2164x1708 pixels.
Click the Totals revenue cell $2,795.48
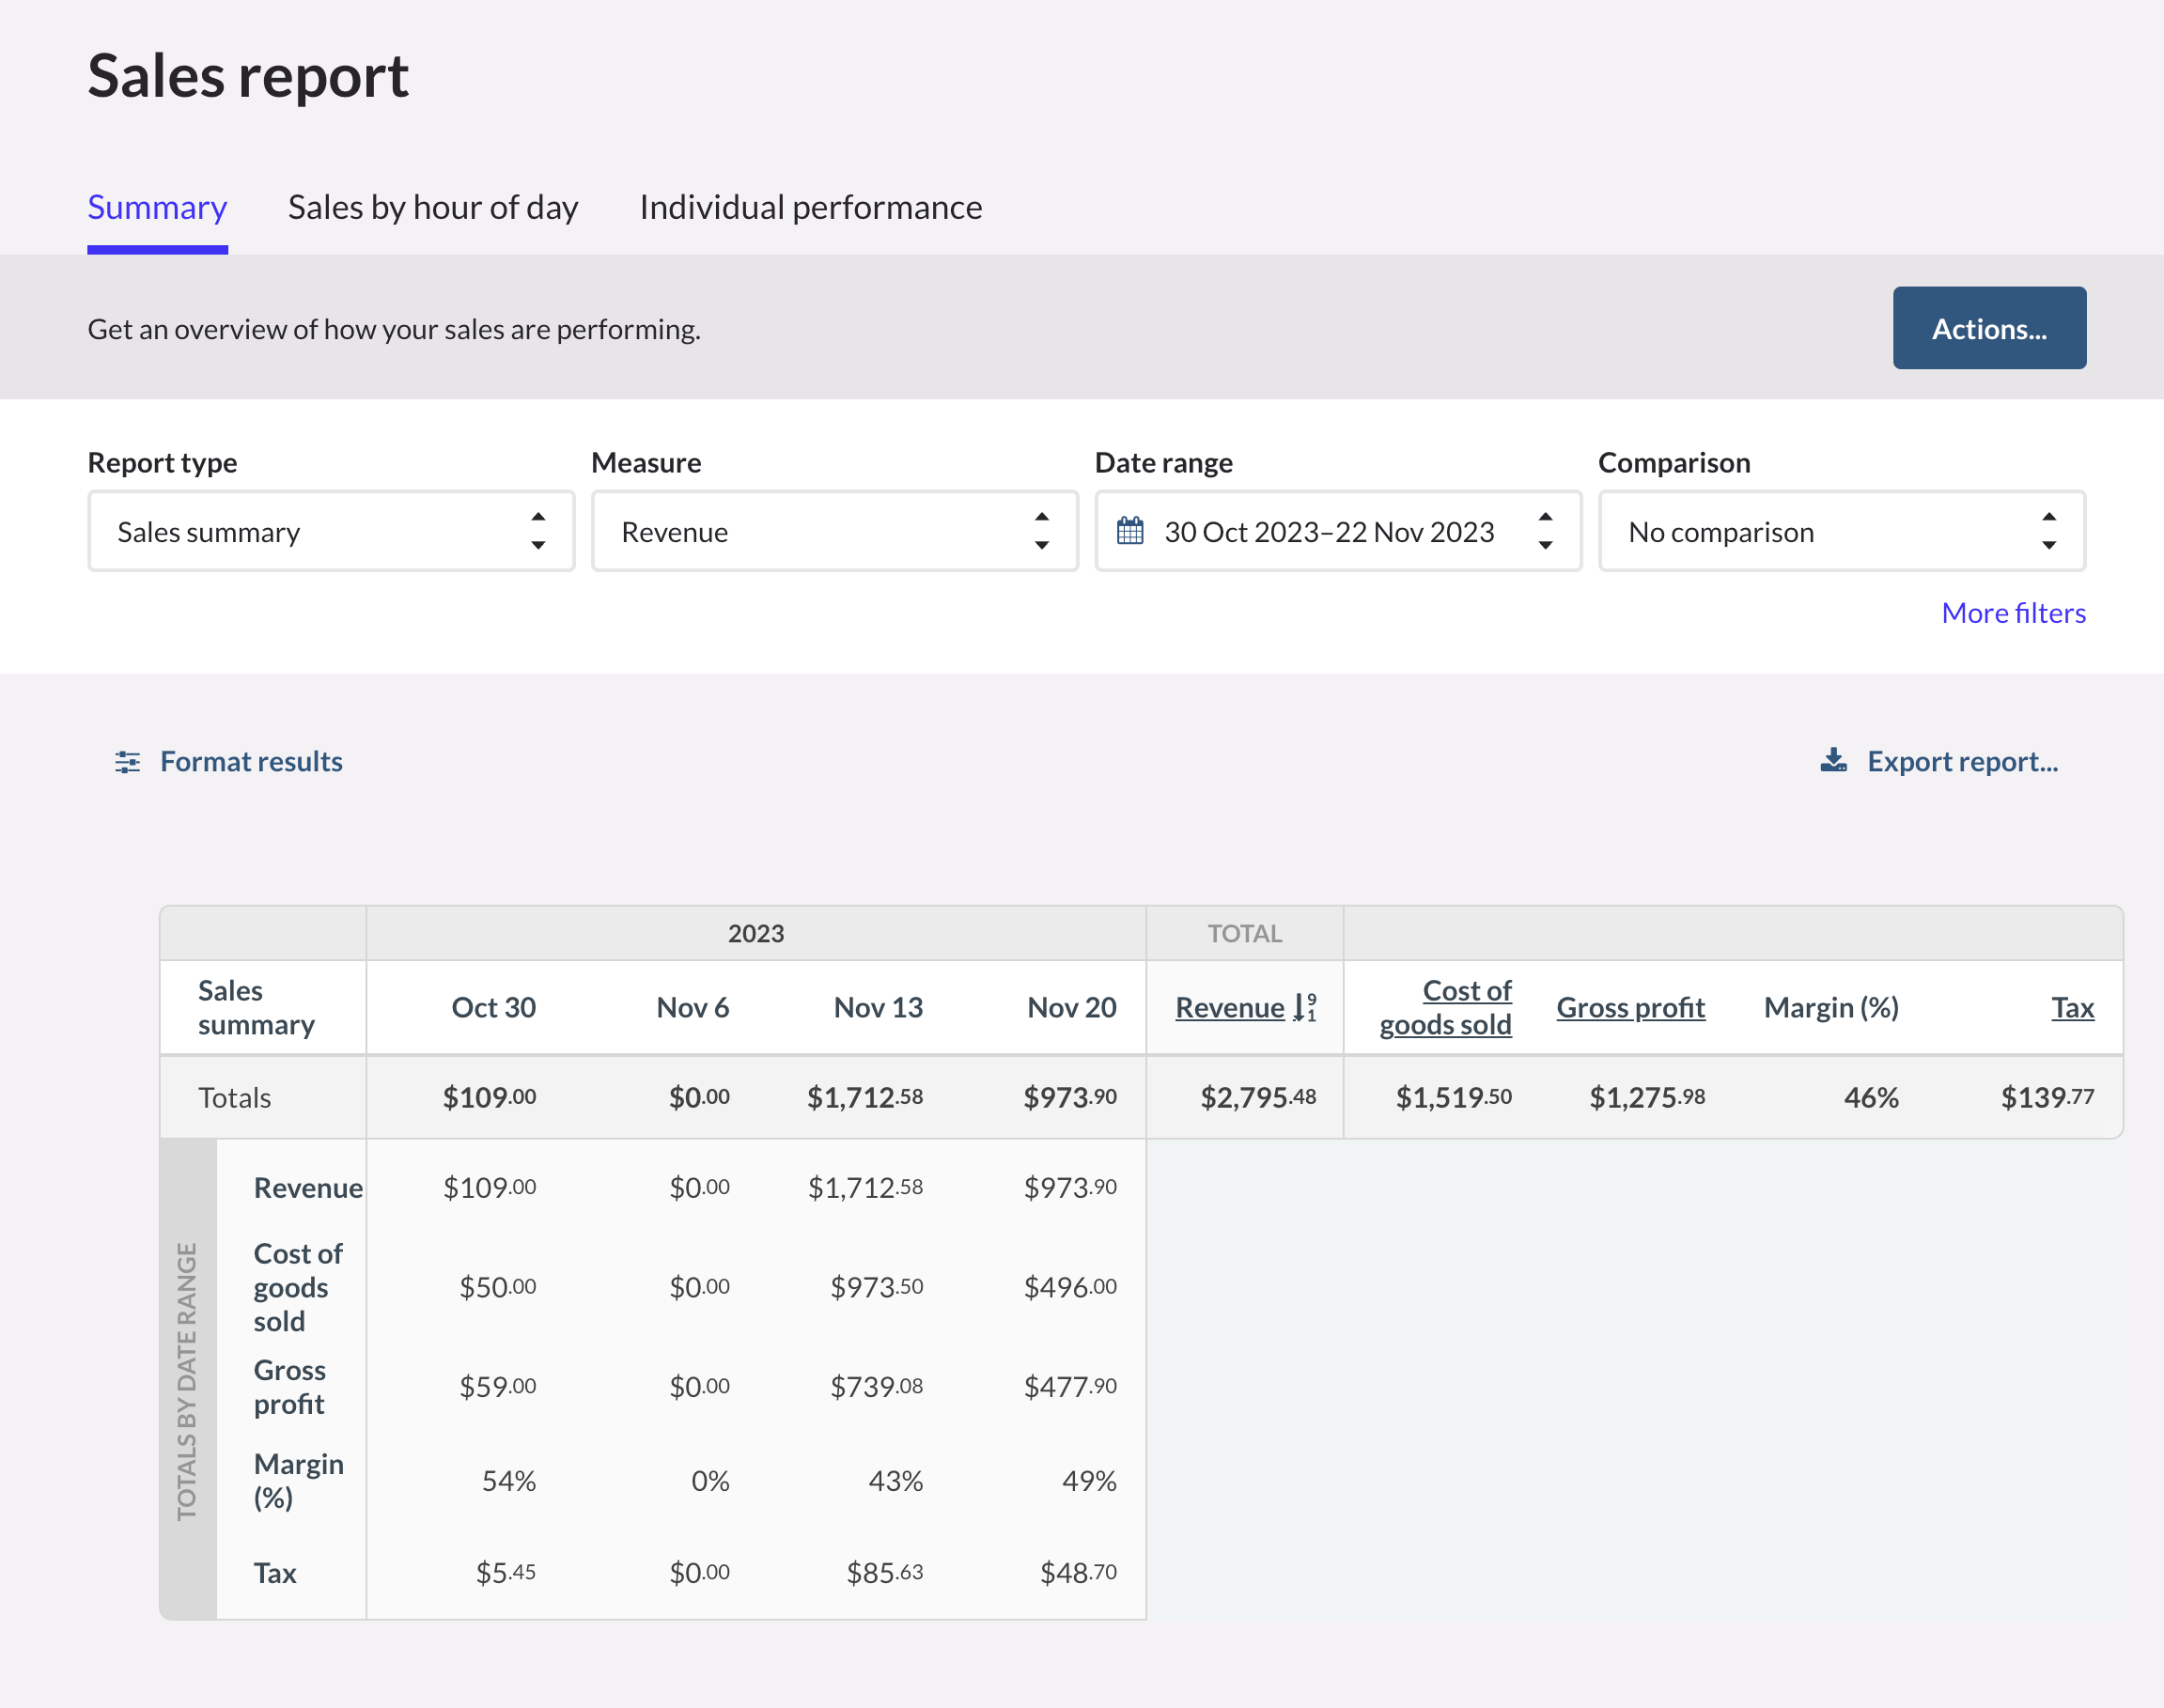(1257, 1097)
